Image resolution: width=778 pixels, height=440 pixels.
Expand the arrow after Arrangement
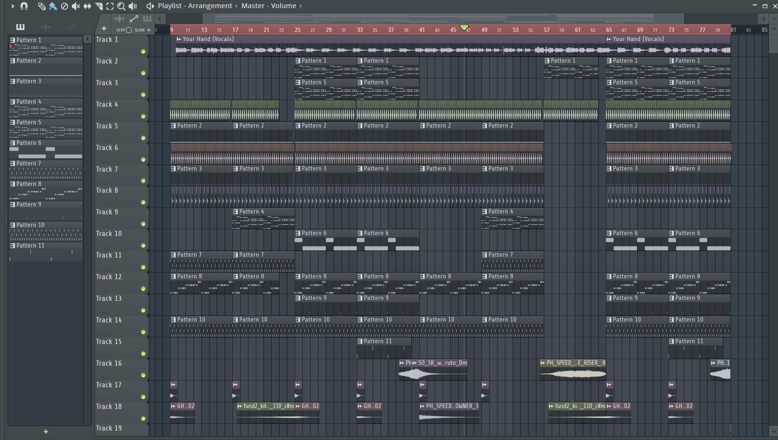coord(237,6)
